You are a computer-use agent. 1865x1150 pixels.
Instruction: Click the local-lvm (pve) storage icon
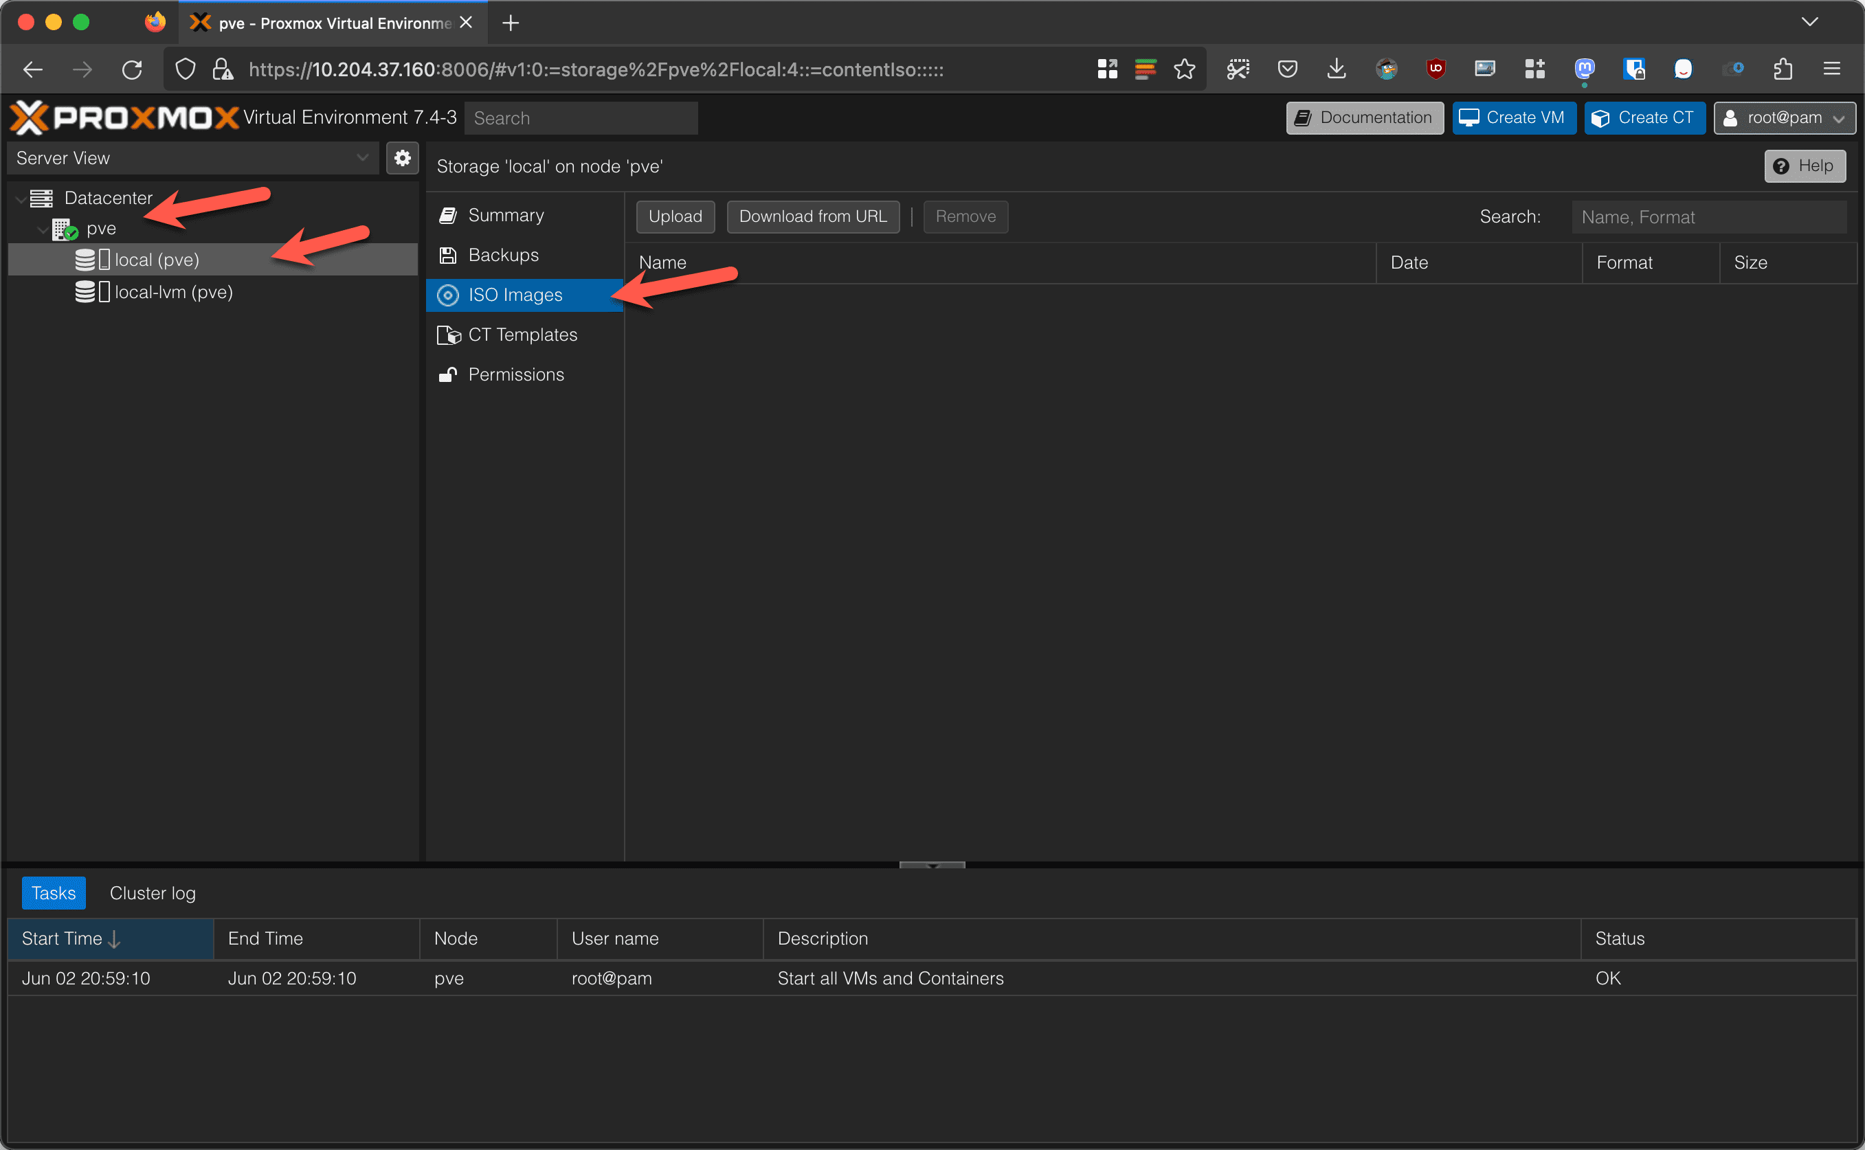[x=92, y=292]
